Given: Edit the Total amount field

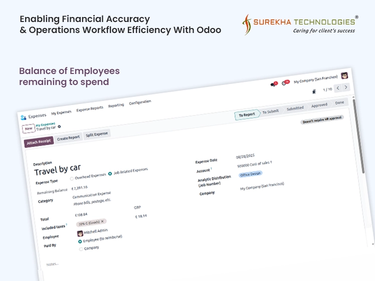Looking at the screenshot, I should (81, 214).
